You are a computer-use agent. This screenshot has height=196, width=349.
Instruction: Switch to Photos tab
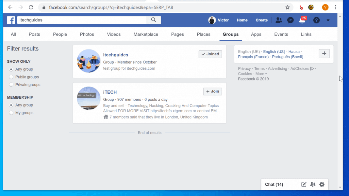[x=87, y=35]
